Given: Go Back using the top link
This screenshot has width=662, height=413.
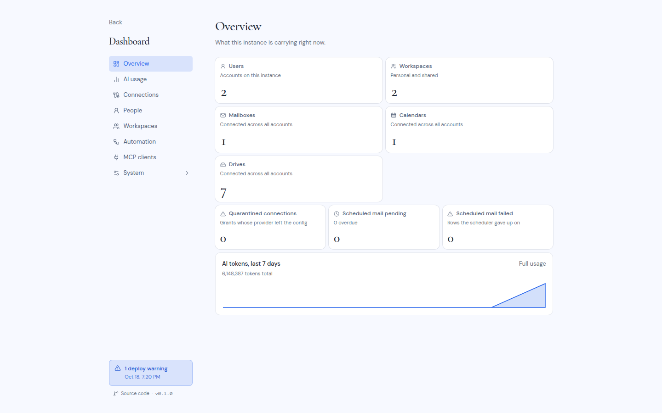Looking at the screenshot, I should [115, 22].
